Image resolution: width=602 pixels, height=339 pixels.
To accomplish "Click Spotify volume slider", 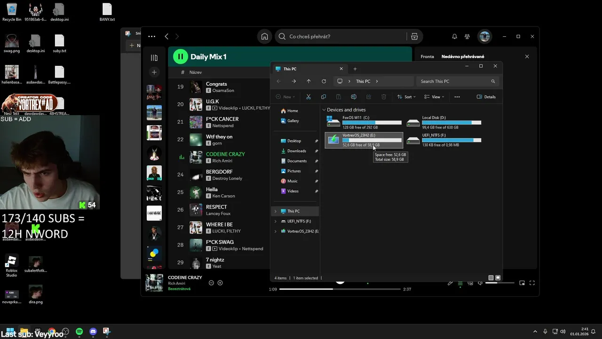I will (x=500, y=283).
